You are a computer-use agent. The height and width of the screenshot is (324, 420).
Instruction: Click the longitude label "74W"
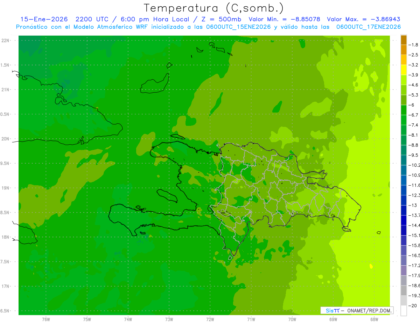(x=128, y=319)
